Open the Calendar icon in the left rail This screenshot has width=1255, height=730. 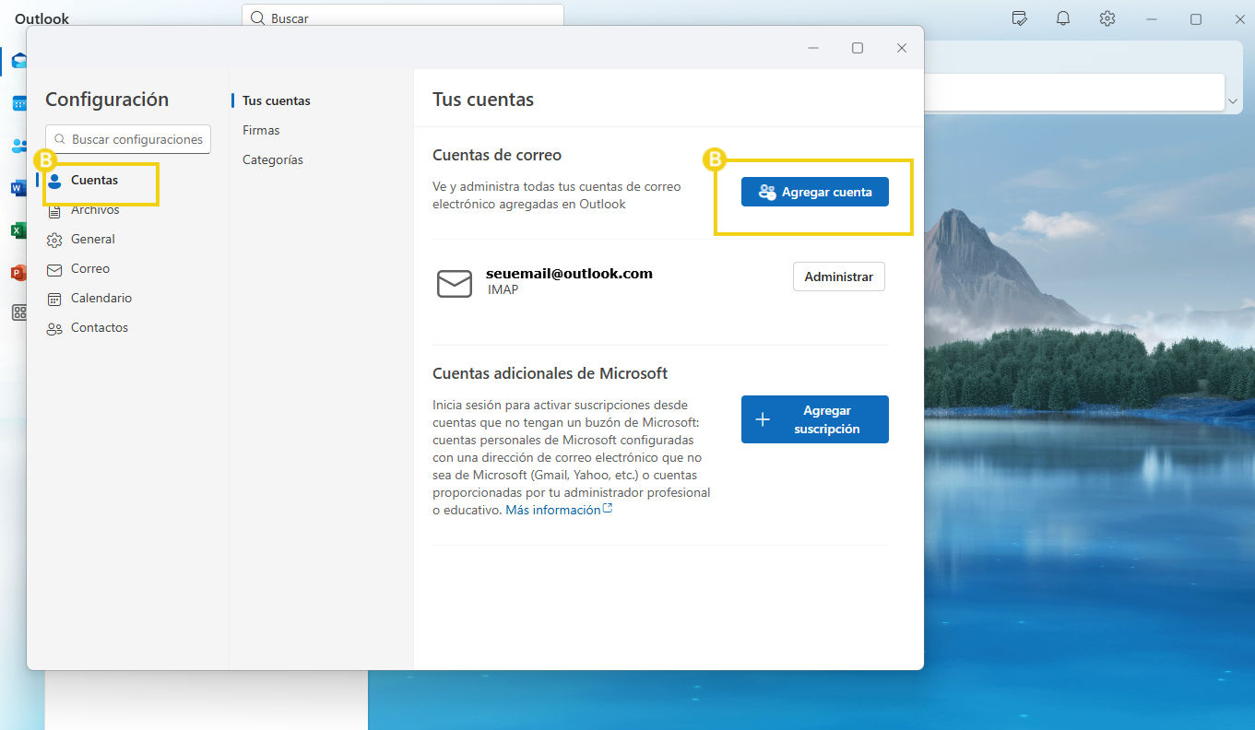click(x=20, y=103)
